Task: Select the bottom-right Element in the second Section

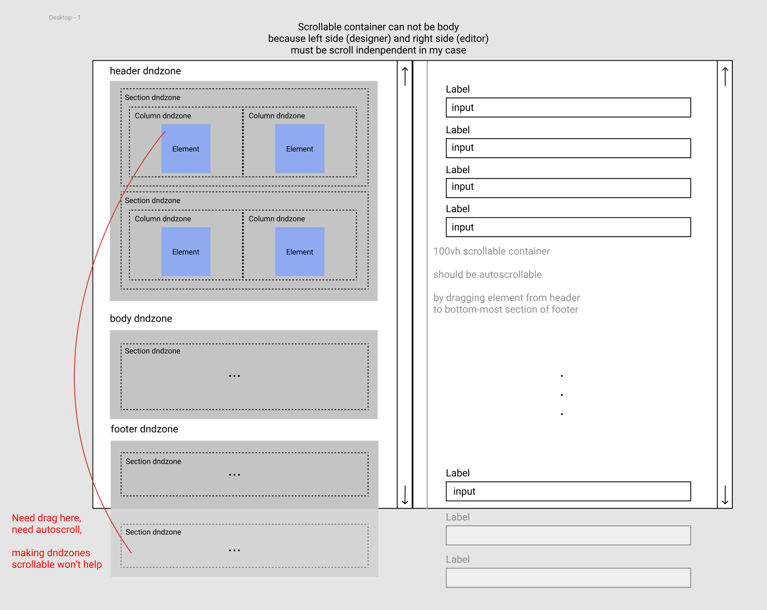Action: 300,252
